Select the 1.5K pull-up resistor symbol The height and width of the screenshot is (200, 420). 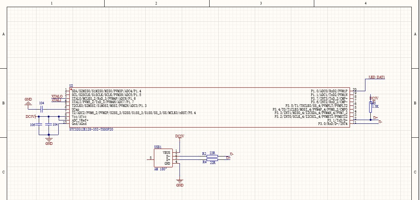pyautogui.click(x=371, y=107)
